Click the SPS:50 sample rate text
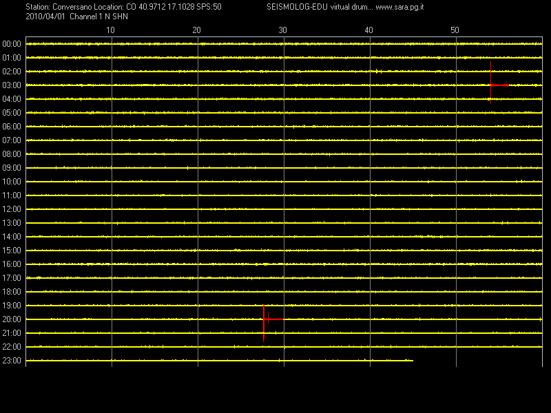Image resolution: width=551 pixels, height=413 pixels. pos(208,7)
